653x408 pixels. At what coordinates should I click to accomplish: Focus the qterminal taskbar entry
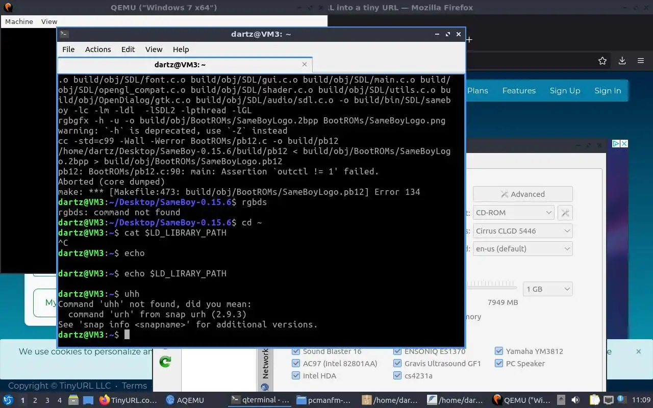tap(260, 400)
